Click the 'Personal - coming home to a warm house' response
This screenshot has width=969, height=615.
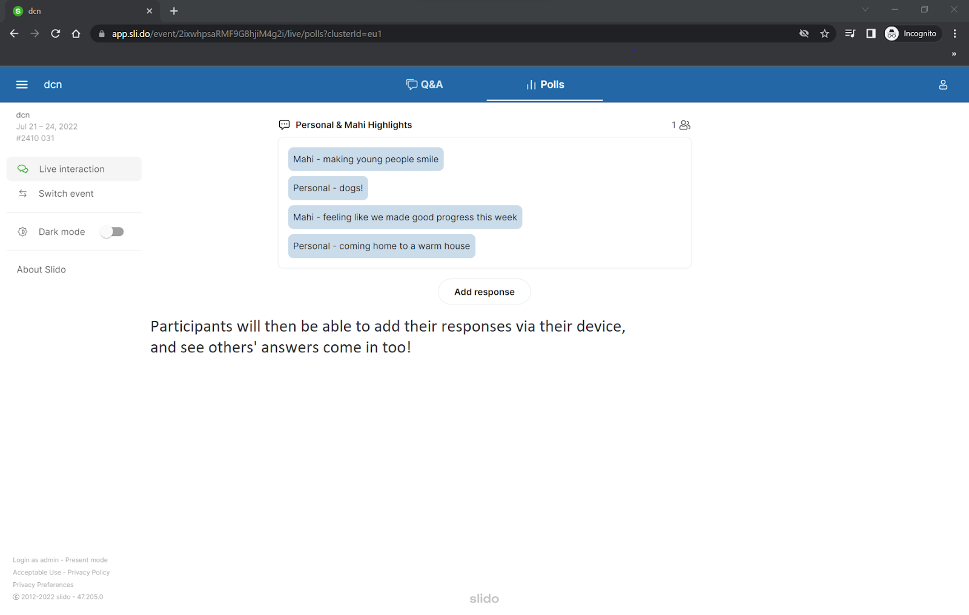click(382, 246)
